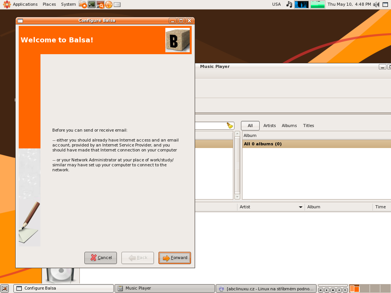
Task: Click the disabled Back button
Action: pyautogui.click(x=137, y=258)
